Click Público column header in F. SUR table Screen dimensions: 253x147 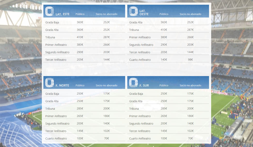164,86
